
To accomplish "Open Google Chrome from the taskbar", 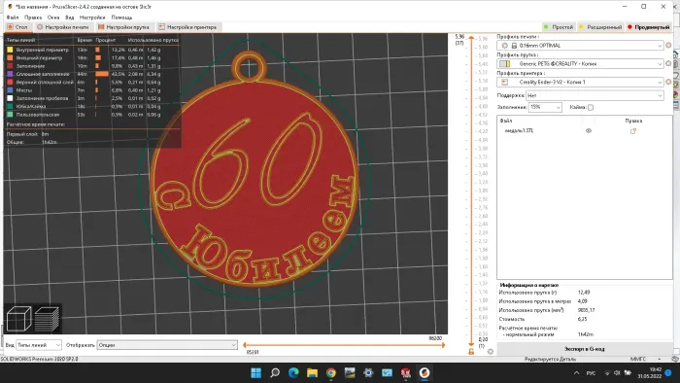I will (331, 372).
